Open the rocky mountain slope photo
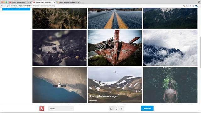The width and height of the screenshot is (201, 113). pos(170,18)
